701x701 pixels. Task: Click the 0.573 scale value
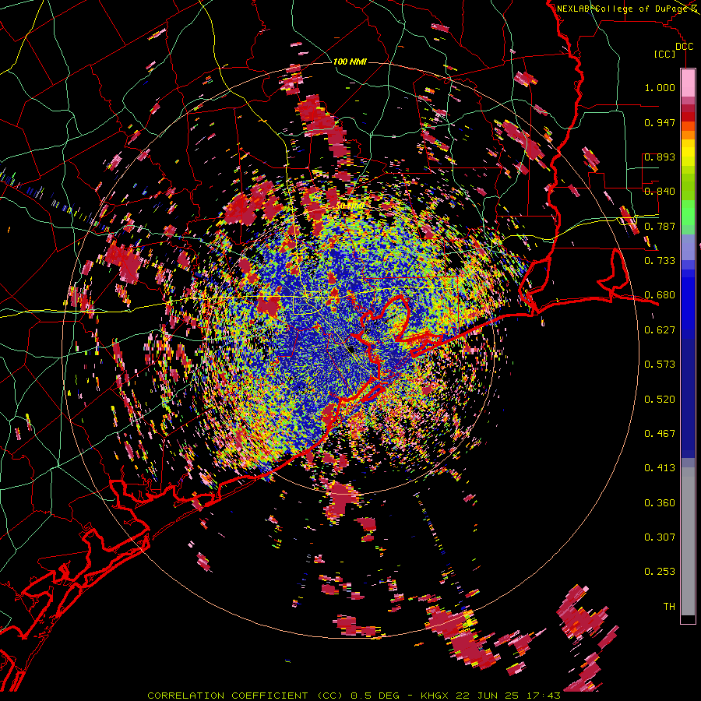click(660, 365)
